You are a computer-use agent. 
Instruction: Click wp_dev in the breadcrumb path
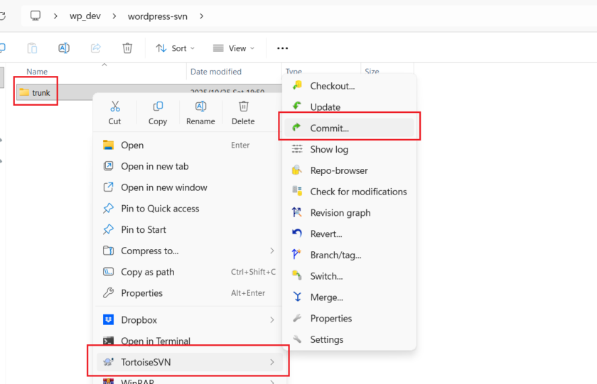pyautogui.click(x=85, y=16)
